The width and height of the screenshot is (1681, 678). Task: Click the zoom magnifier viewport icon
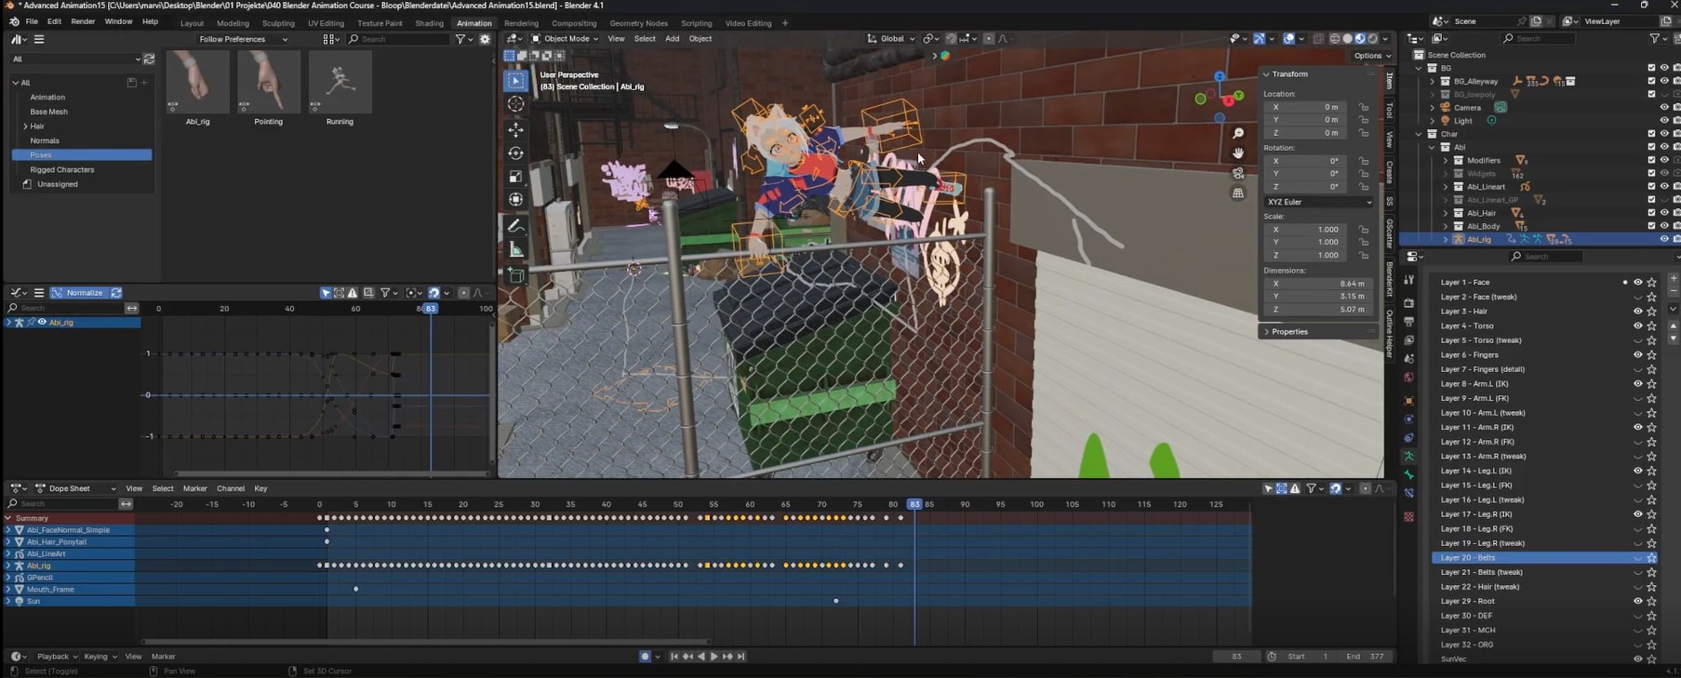point(1238,134)
